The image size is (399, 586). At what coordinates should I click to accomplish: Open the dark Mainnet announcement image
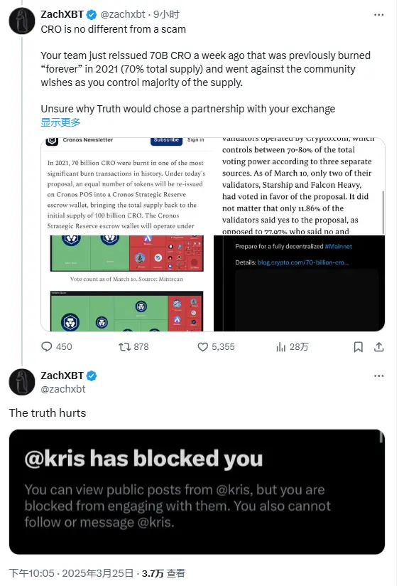pos(300,283)
